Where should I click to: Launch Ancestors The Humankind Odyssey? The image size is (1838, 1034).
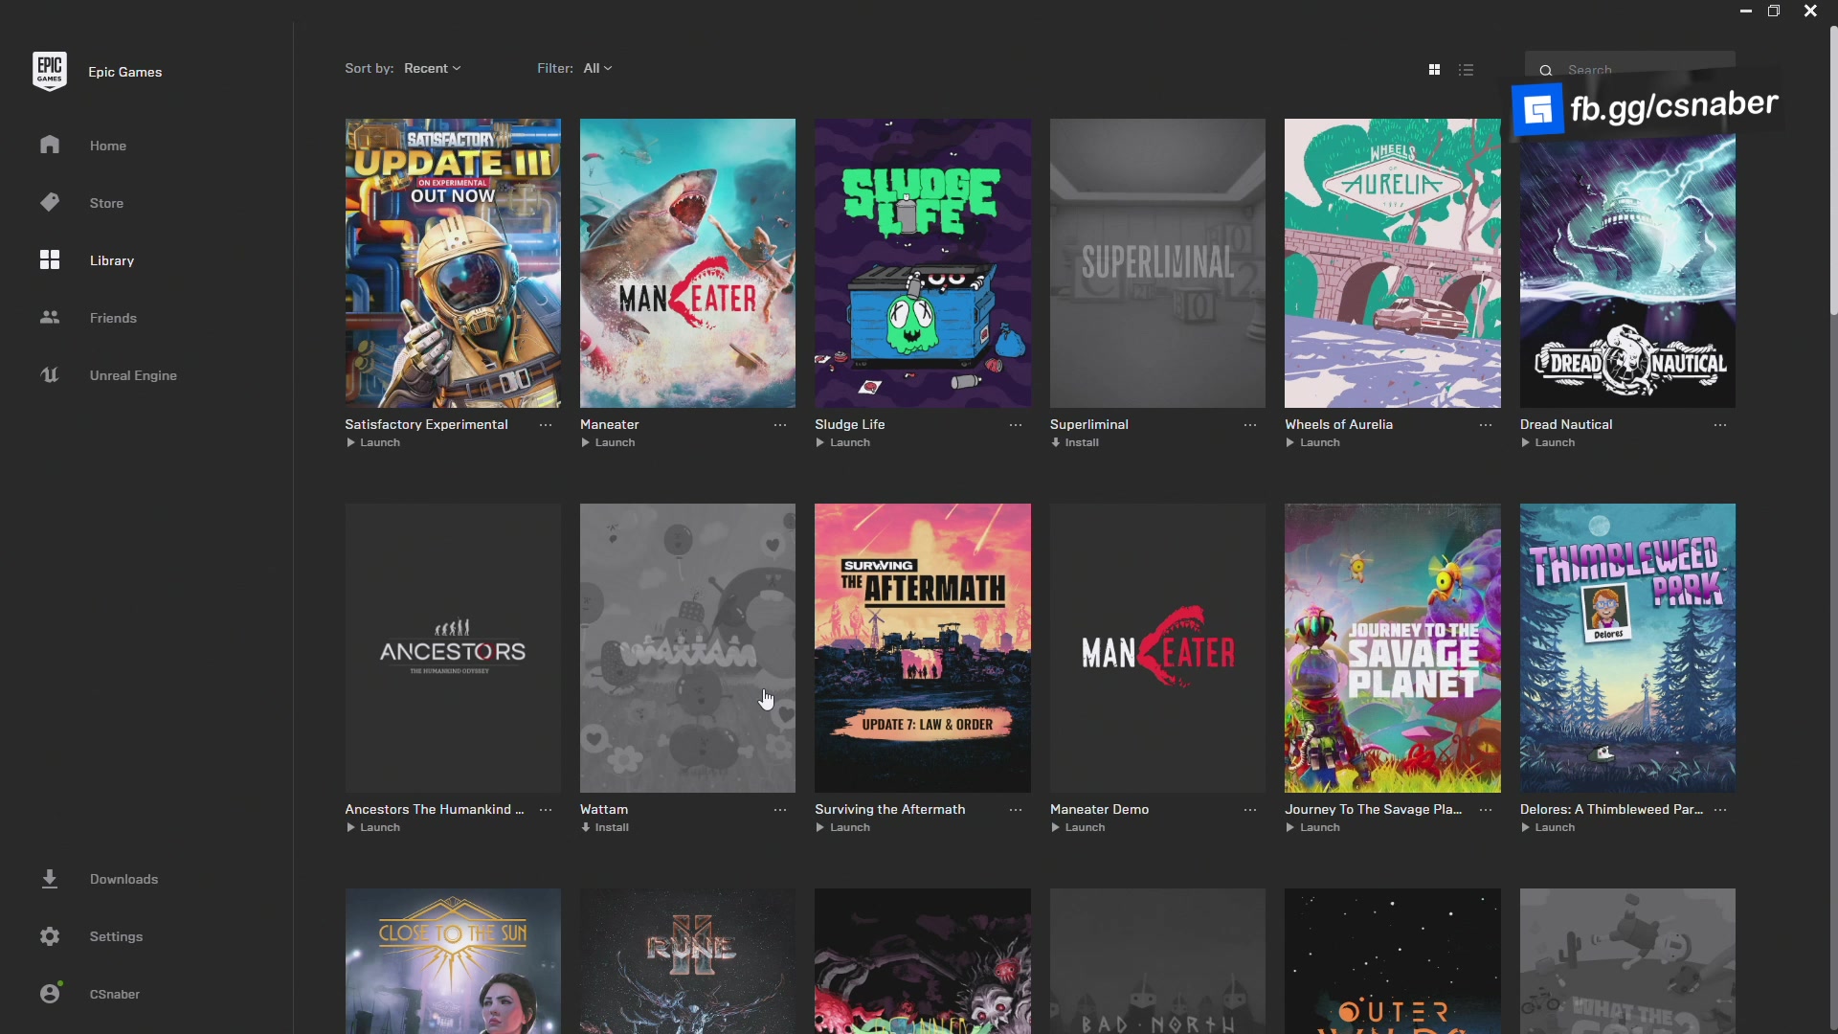point(373,827)
